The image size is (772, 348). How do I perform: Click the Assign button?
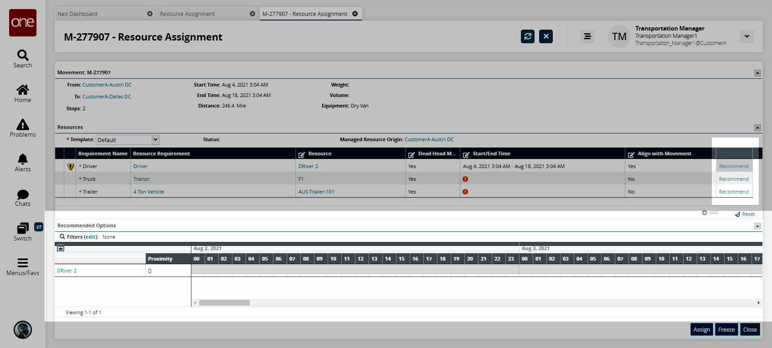(702, 329)
